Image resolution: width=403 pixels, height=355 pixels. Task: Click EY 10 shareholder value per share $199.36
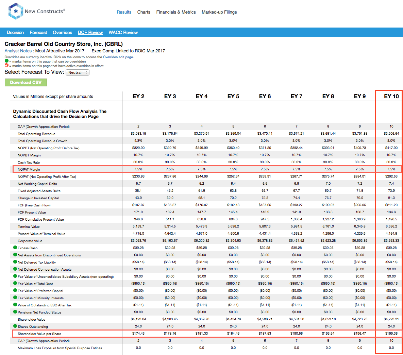391,333
